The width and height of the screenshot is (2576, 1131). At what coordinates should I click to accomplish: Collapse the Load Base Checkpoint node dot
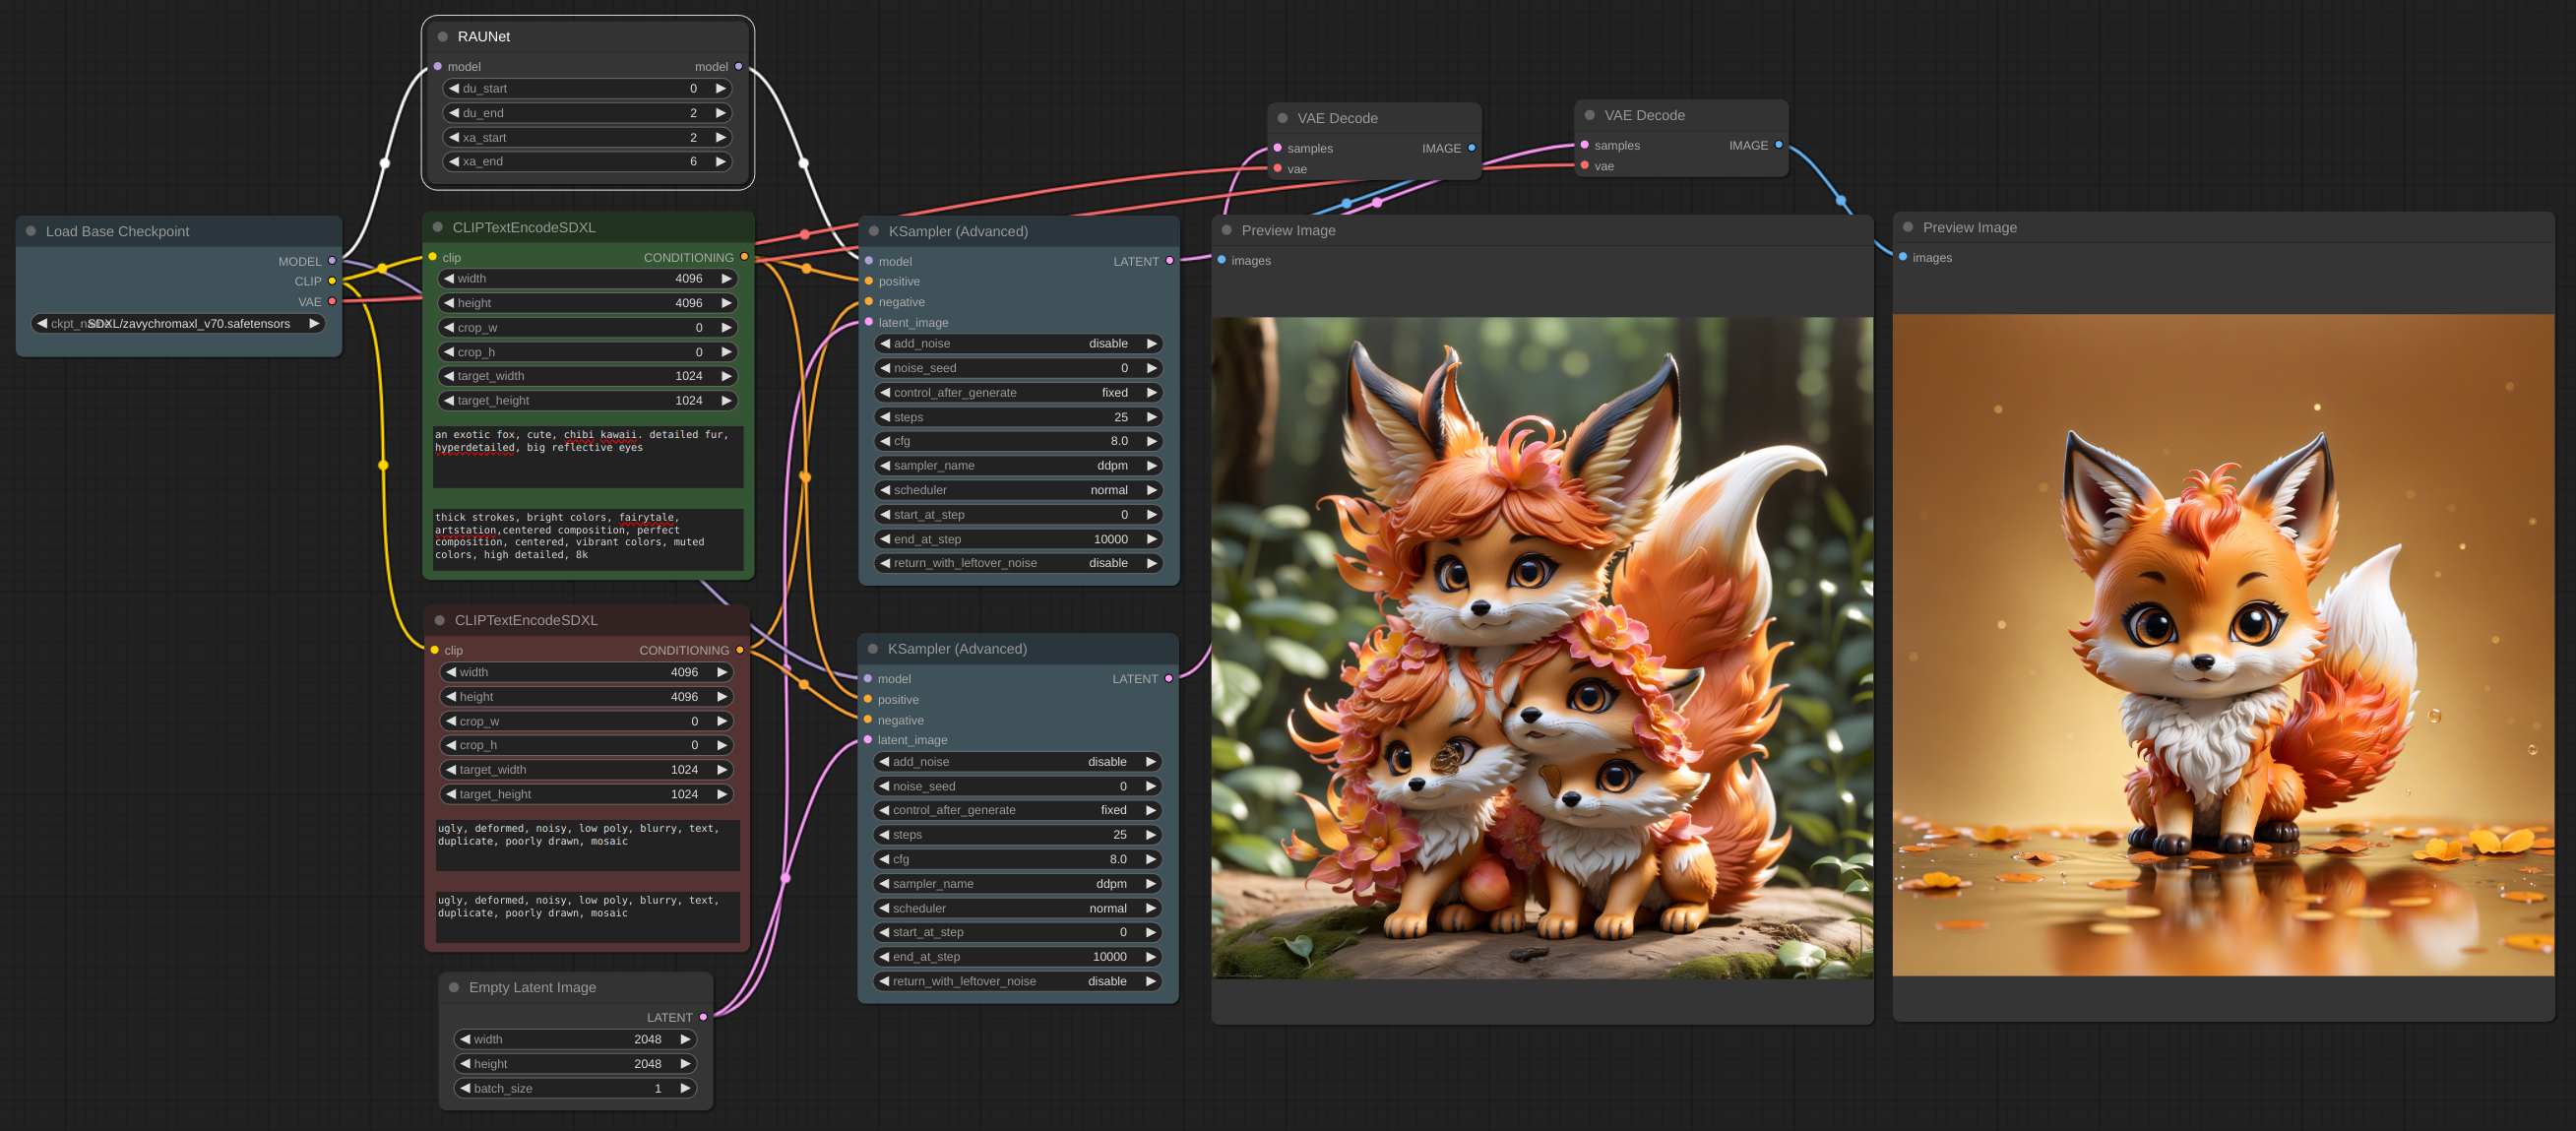(31, 231)
